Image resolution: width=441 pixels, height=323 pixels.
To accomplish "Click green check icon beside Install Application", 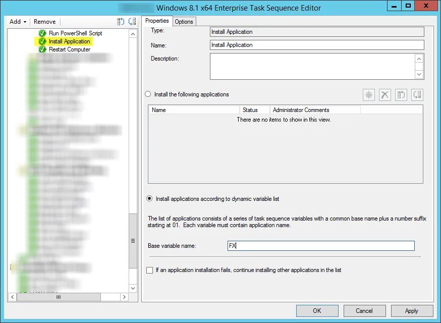I will [42, 41].
